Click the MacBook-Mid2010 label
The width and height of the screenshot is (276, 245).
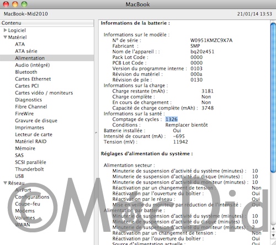tap(26, 14)
